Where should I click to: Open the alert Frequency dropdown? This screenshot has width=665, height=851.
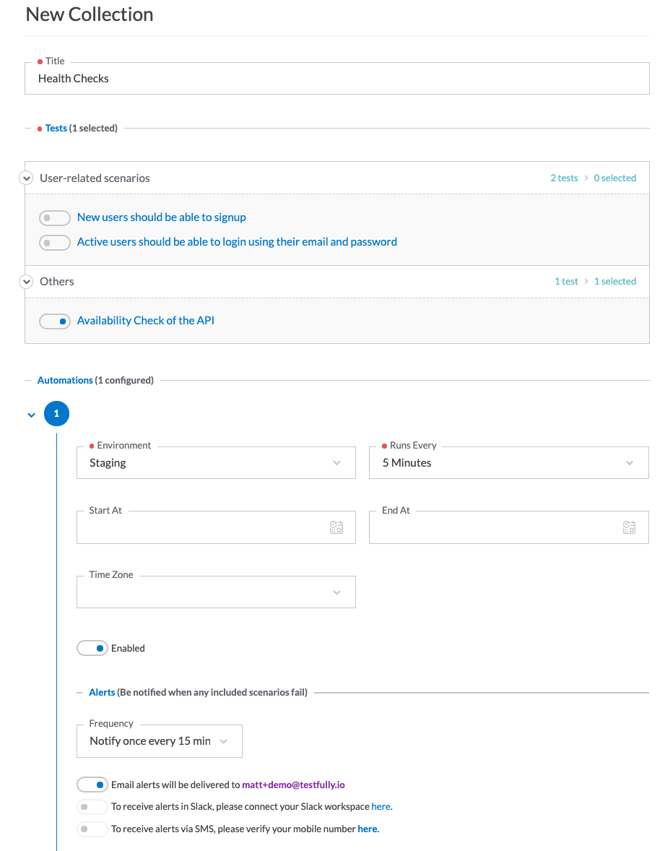tap(160, 741)
